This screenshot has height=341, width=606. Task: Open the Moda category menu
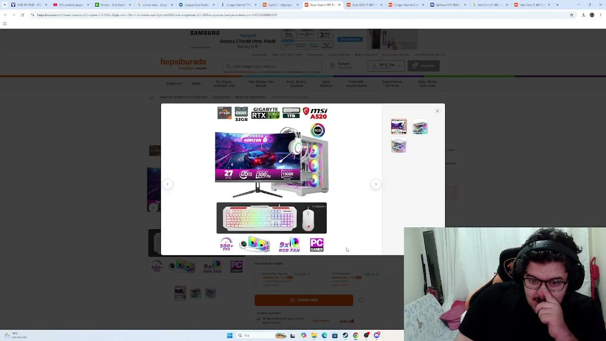tap(196, 84)
